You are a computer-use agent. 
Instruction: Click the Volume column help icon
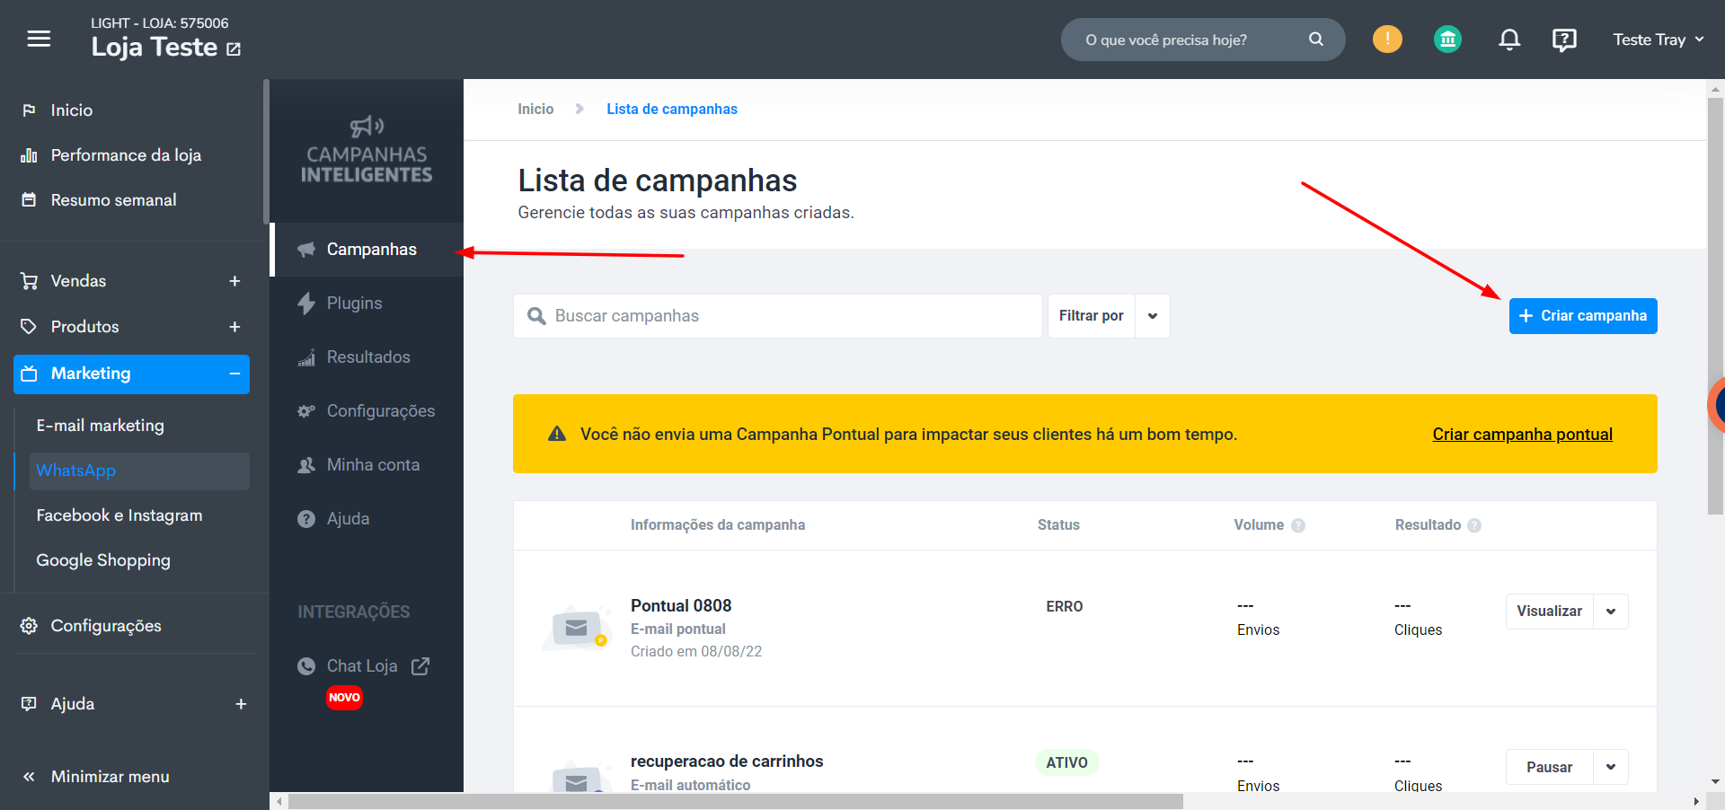pos(1298,525)
